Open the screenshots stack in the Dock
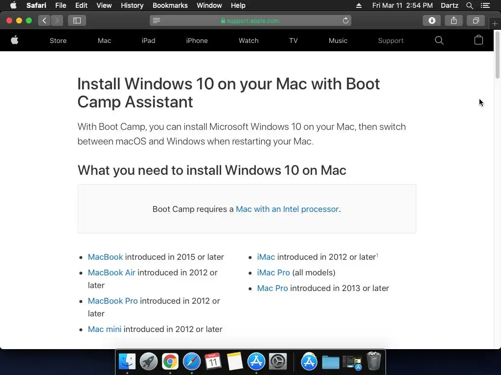The width and height of the screenshot is (501, 375). click(352, 363)
